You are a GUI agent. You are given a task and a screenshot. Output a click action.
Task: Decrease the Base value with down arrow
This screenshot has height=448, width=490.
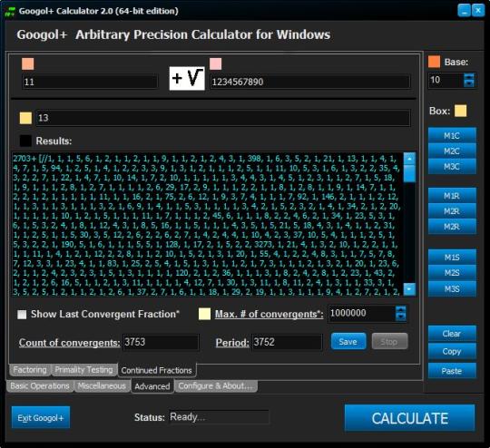(x=469, y=83)
